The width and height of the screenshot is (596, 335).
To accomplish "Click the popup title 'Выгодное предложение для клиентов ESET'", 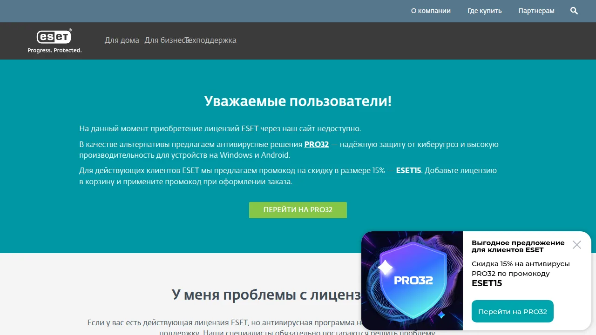I will pos(518,246).
